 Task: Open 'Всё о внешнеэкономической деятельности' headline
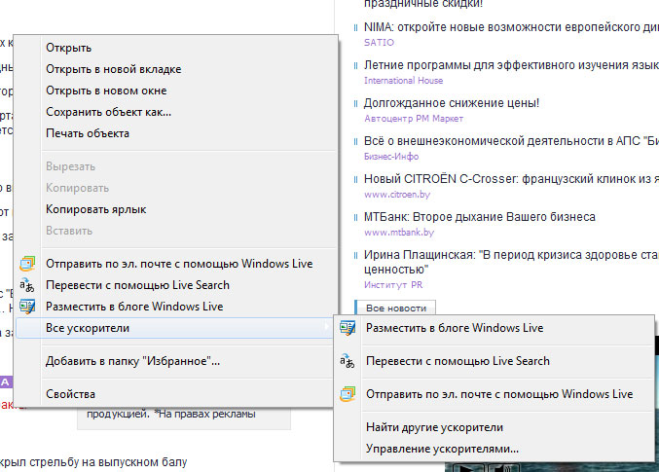coord(511,141)
